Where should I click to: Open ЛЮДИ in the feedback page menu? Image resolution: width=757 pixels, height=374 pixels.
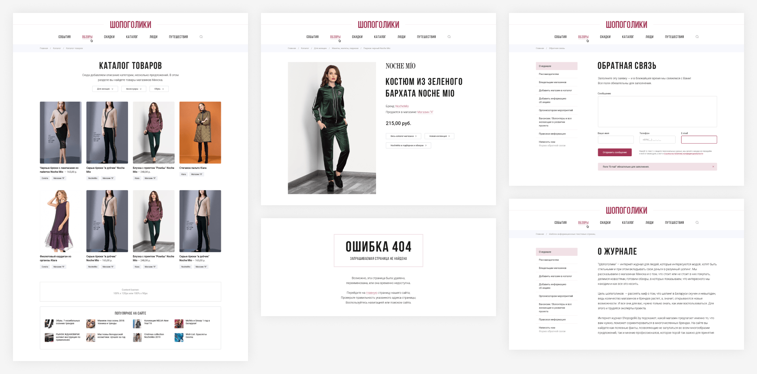[x=650, y=37]
